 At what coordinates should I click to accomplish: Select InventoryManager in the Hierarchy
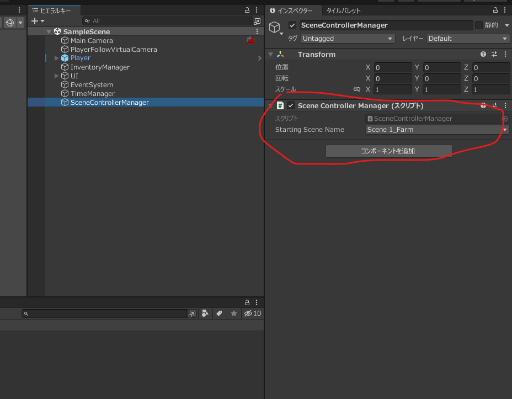coord(100,67)
